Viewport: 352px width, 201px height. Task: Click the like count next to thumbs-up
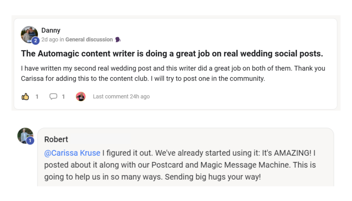coord(37,96)
